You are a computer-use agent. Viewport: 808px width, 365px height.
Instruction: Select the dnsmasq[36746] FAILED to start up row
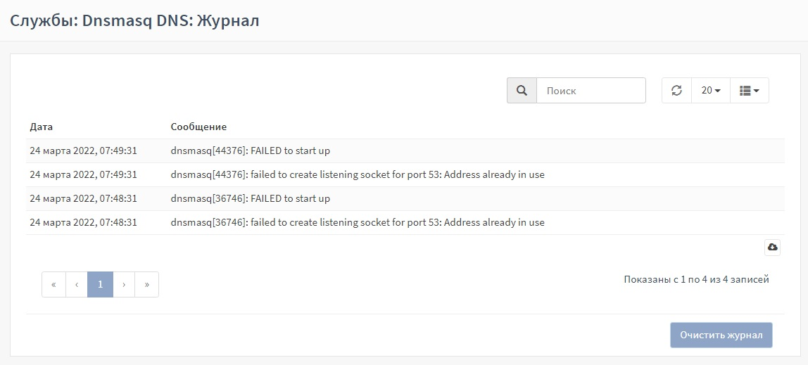(x=250, y=198)
